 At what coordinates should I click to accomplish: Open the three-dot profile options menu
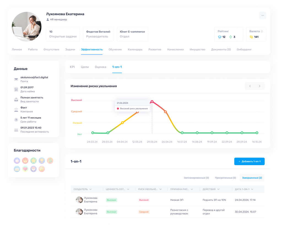click(x=262, y=15)
